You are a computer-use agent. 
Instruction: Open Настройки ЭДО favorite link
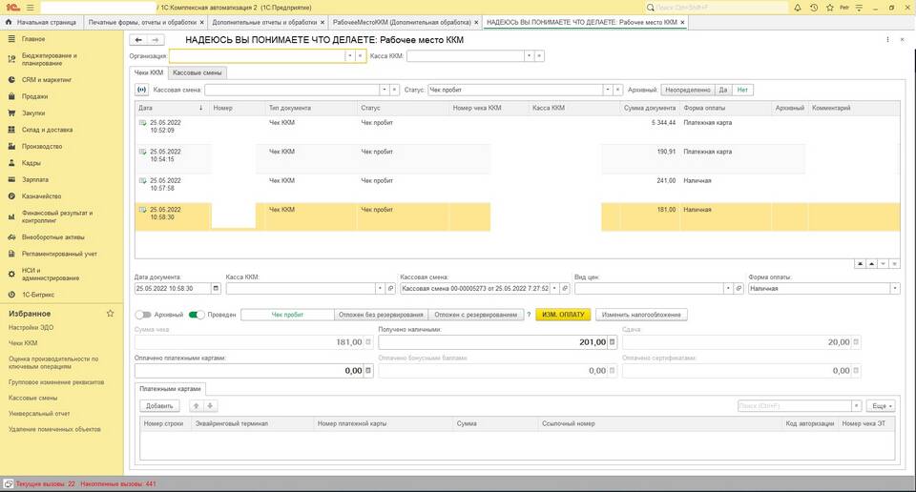(x=31, y=327)
